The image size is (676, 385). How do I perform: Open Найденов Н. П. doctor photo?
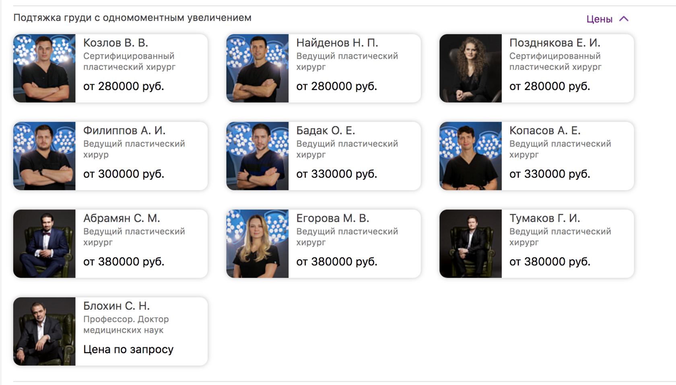[x=258, y=68]
